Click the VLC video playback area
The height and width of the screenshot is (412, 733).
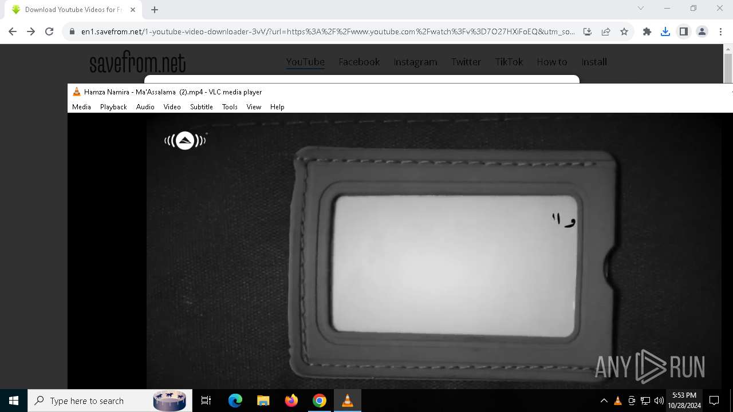pyautogui.click(x=399, y=251)
